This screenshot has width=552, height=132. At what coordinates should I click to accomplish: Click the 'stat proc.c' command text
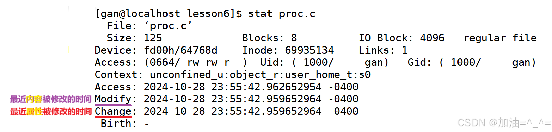(281, 14)
